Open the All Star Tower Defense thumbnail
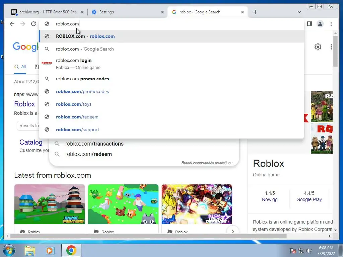 coord(197,204)
